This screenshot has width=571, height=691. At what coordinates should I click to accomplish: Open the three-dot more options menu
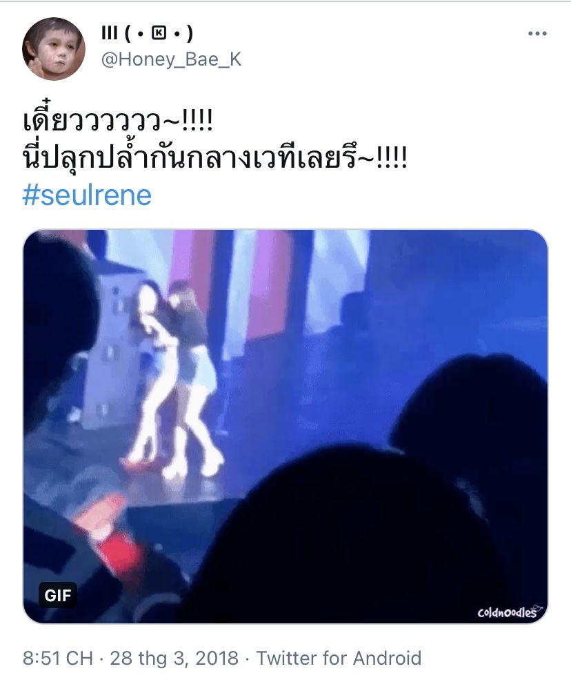(537, 34)
